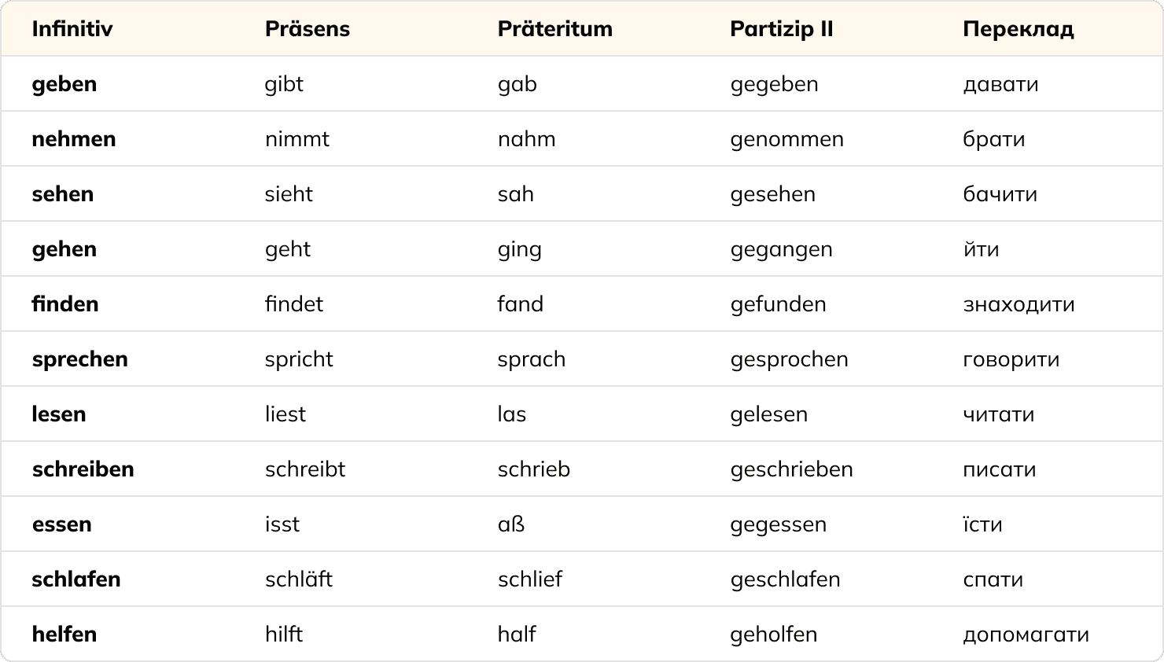Select the infinitive 'geben' cell
Viewport: 1164px width, 662px height.
pos(64,84)
